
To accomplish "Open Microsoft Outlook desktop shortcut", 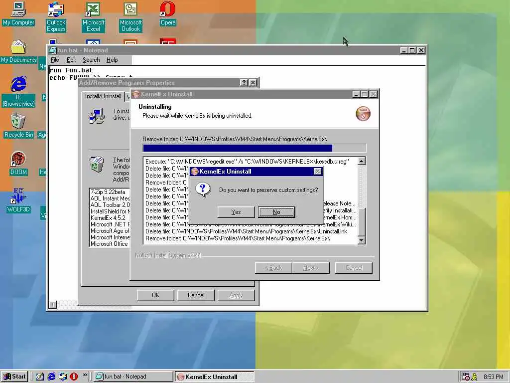I will pyautogui.click(x=130, y=17).
